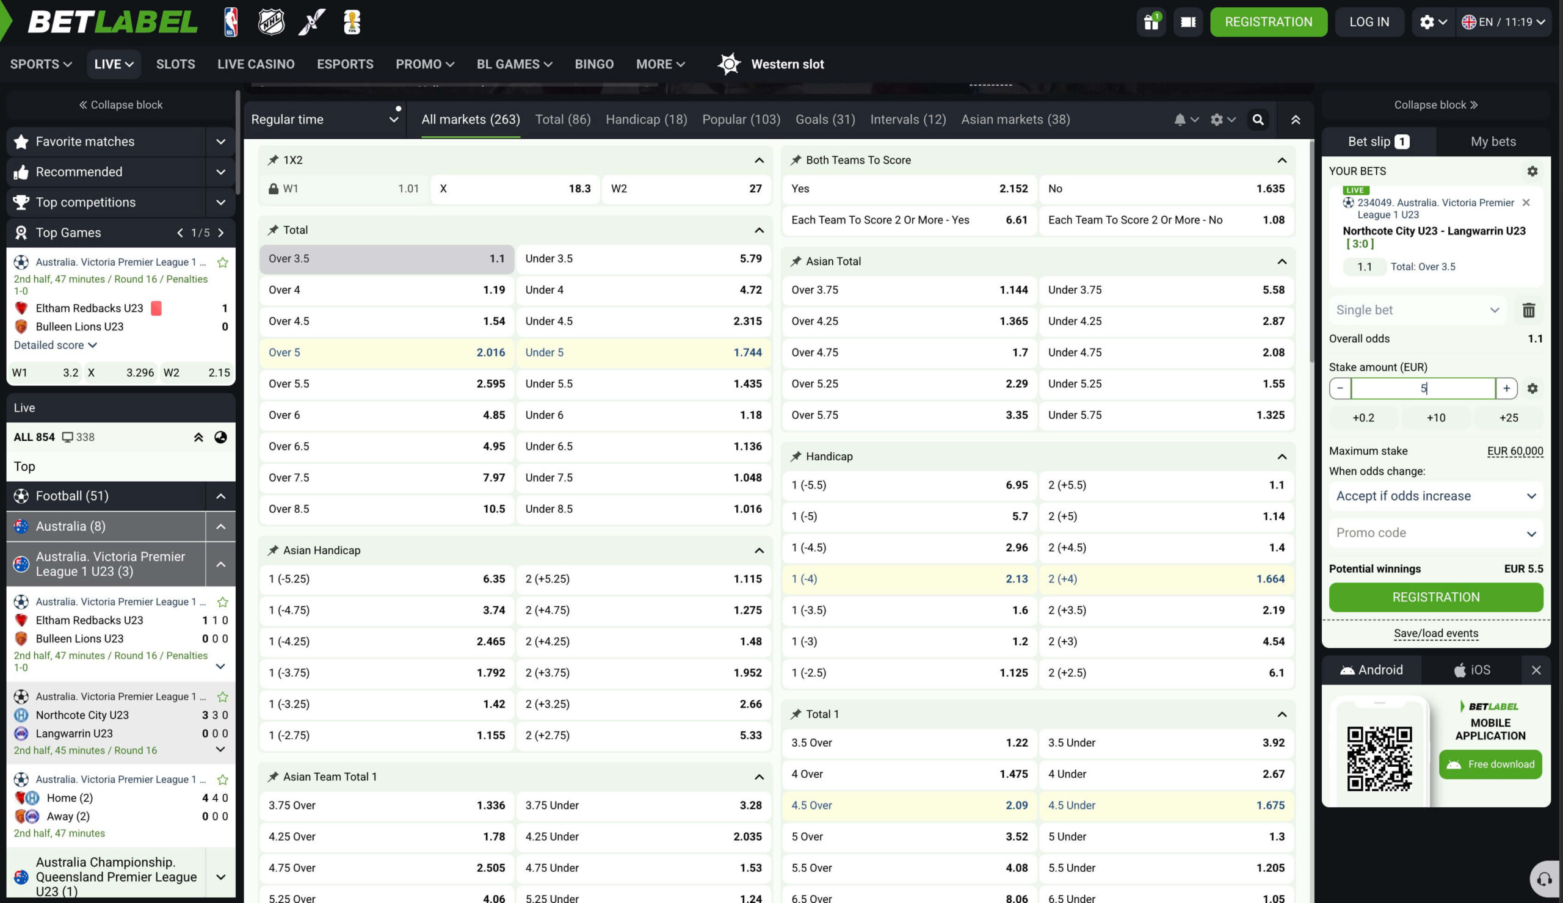The width and height of the screenshot is (1563, 903).
Task: Pin the Both Teams To Score market
Action: click(796, 160)
